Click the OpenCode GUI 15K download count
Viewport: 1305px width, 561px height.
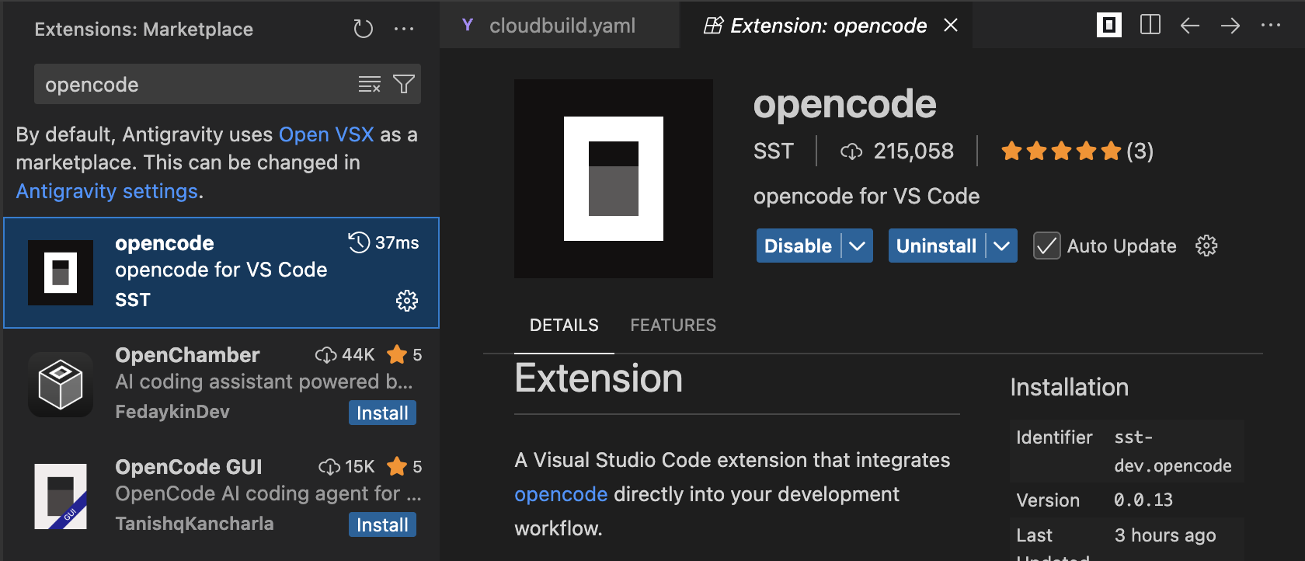point(346,467)
